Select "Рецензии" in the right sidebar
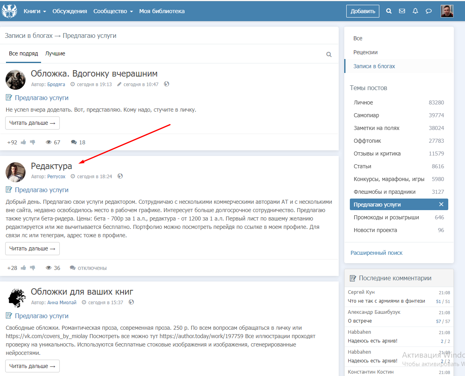Screen dimensions: 465x376 click(365, 52)
